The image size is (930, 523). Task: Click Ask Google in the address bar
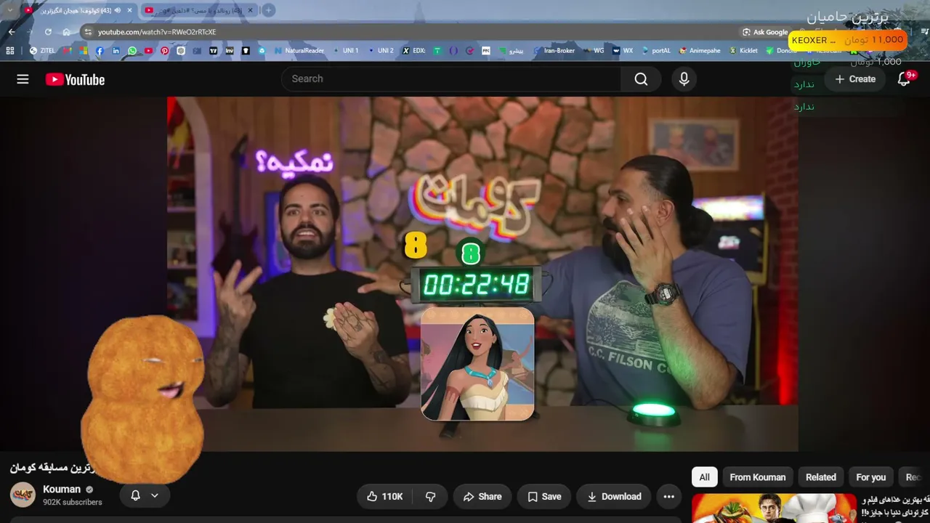click(765, 32)
